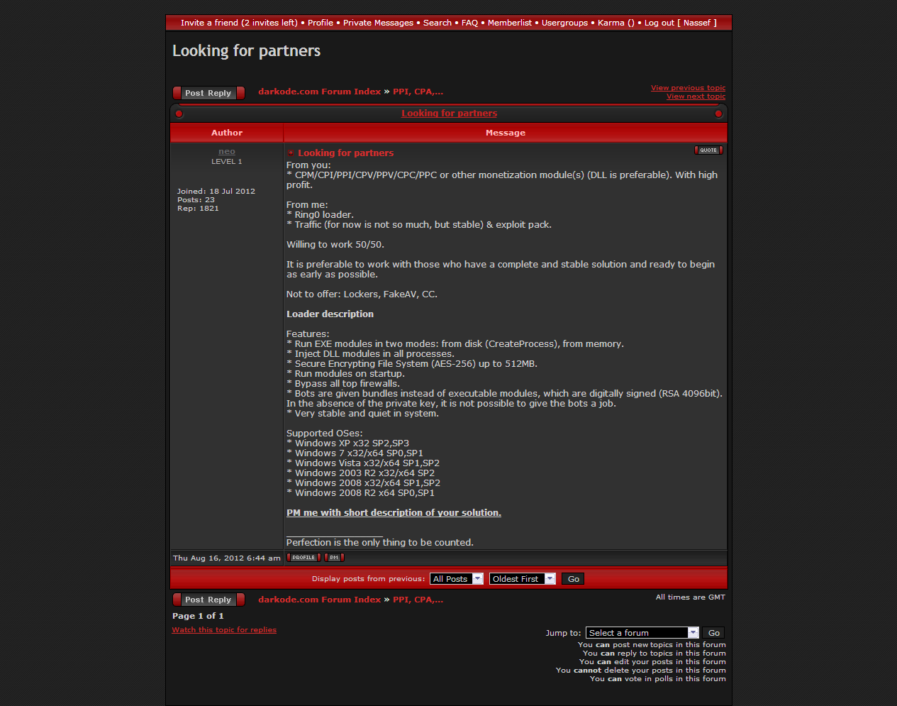Click Go beside the display posts filter
897x706 pixels.
(x=573, y=579)
